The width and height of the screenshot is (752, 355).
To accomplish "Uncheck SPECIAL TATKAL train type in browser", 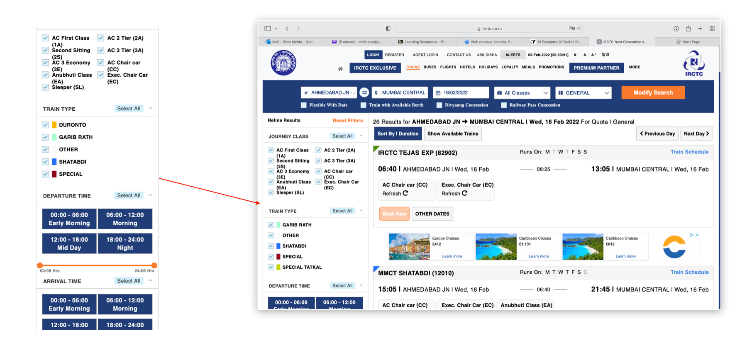I will (271, 267).
